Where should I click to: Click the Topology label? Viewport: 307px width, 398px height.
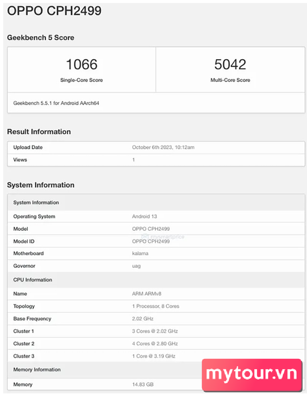24,306
